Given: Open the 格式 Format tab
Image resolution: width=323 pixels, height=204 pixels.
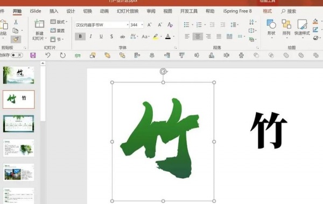Looking at the screenshot, I should (267, 11).
